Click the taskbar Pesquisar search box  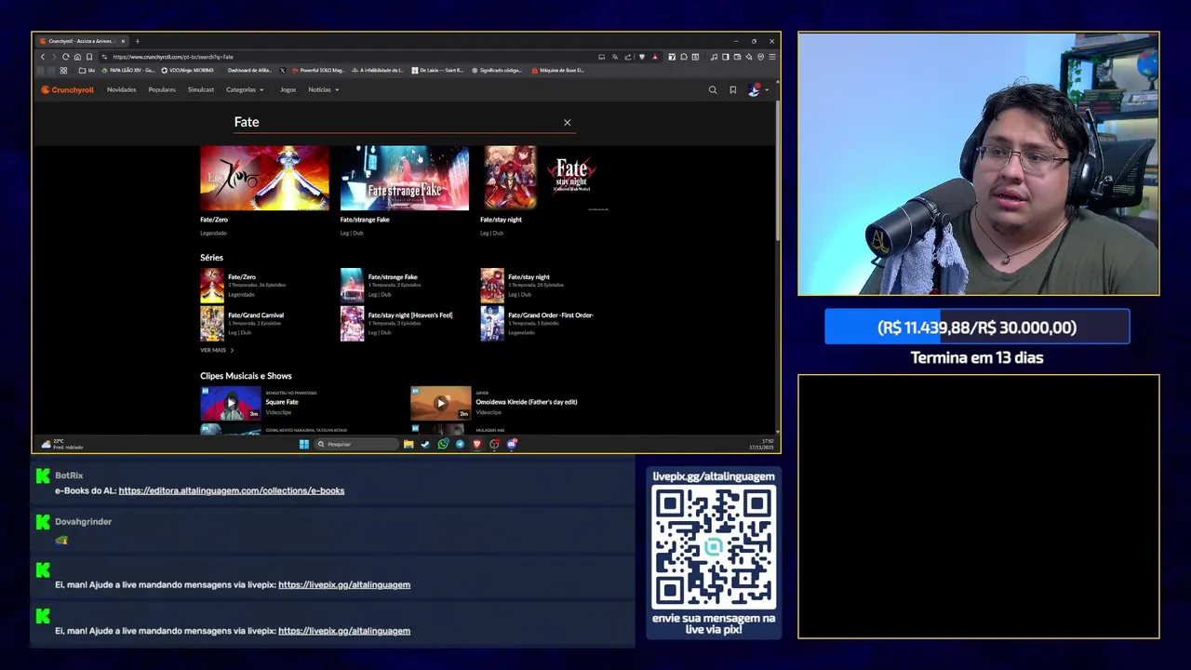(358, 444)
